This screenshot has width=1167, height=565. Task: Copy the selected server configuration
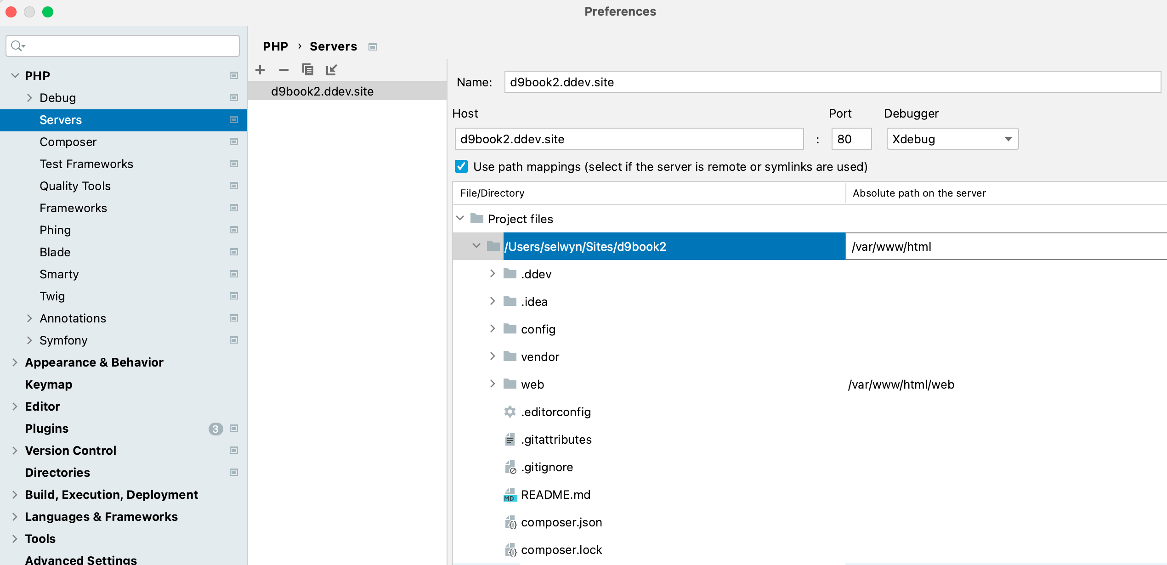coord(308,70)
